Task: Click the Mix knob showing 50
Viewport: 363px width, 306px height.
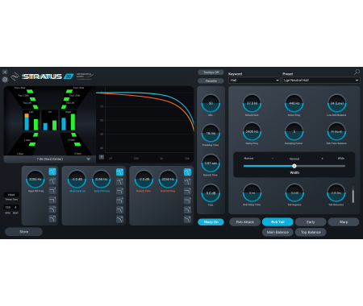Action: 211,103
